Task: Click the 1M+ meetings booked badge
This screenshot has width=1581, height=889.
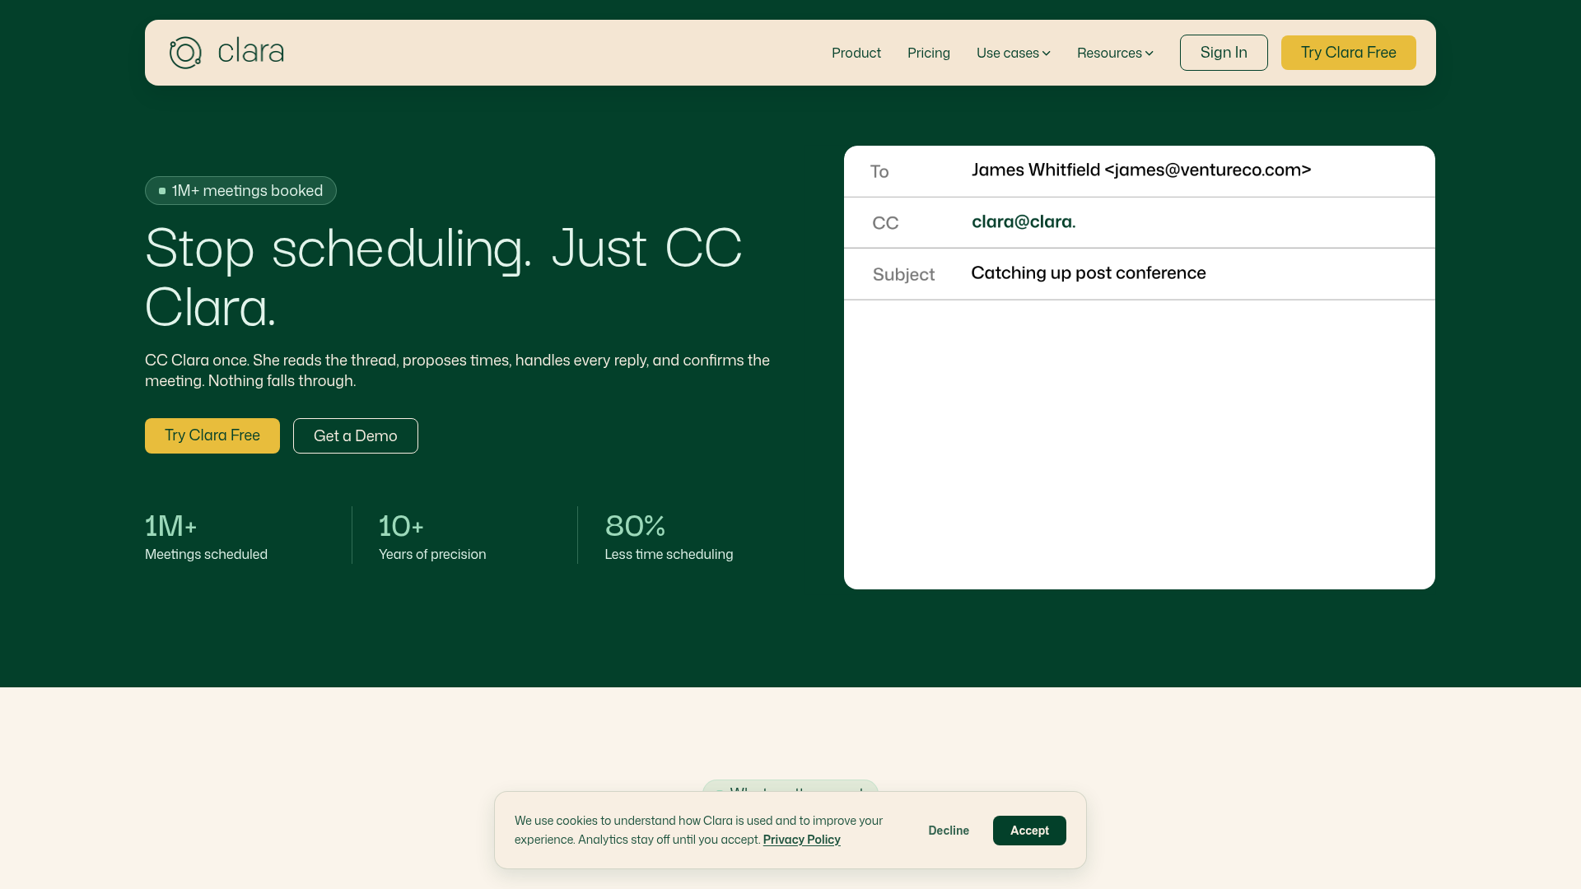Action: 240,191
